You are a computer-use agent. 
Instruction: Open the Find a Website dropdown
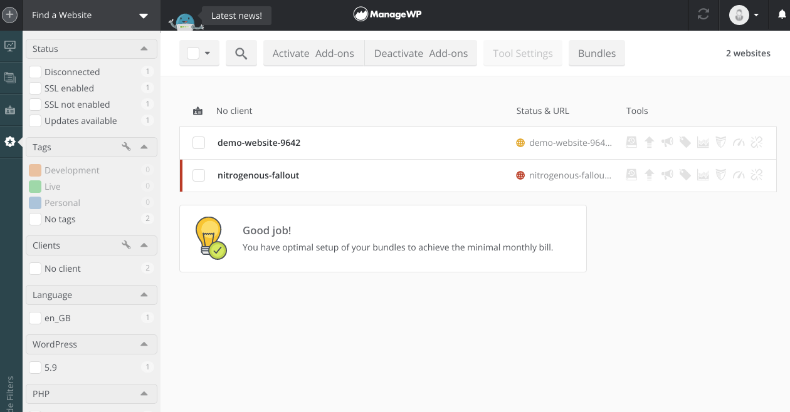point(91,15)
